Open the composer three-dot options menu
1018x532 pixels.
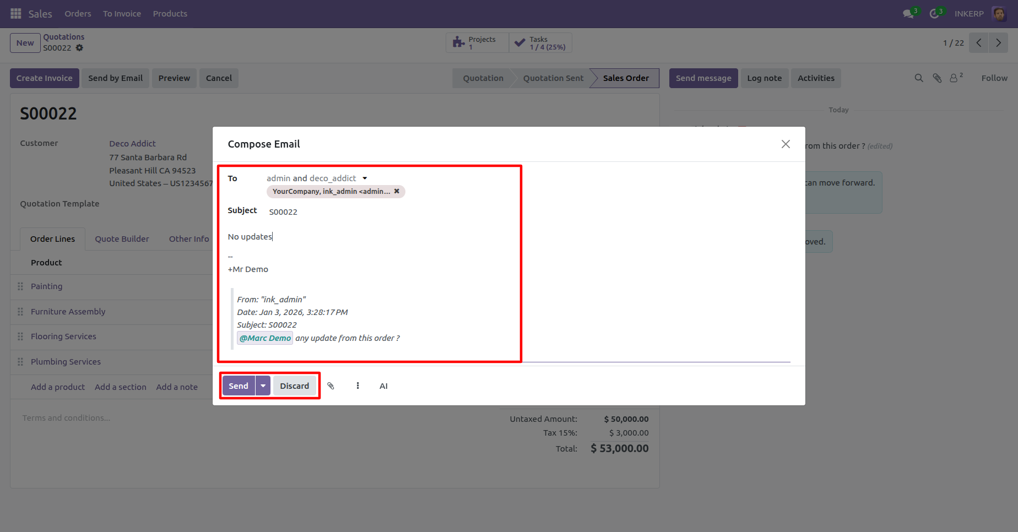coord(358,386)
